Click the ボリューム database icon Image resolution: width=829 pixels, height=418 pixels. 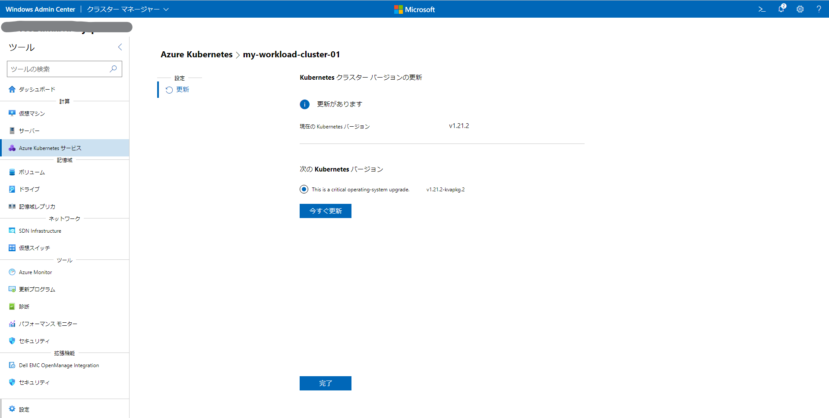12,172
